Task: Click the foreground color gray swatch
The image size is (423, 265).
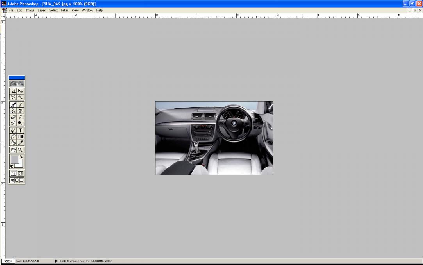Action: coord(14,159)
